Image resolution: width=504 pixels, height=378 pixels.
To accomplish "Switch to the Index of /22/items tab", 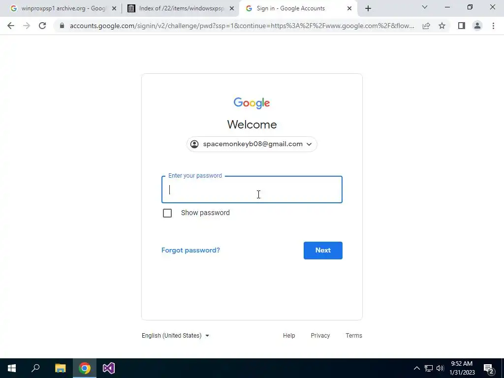I will (x=180, y=8).
